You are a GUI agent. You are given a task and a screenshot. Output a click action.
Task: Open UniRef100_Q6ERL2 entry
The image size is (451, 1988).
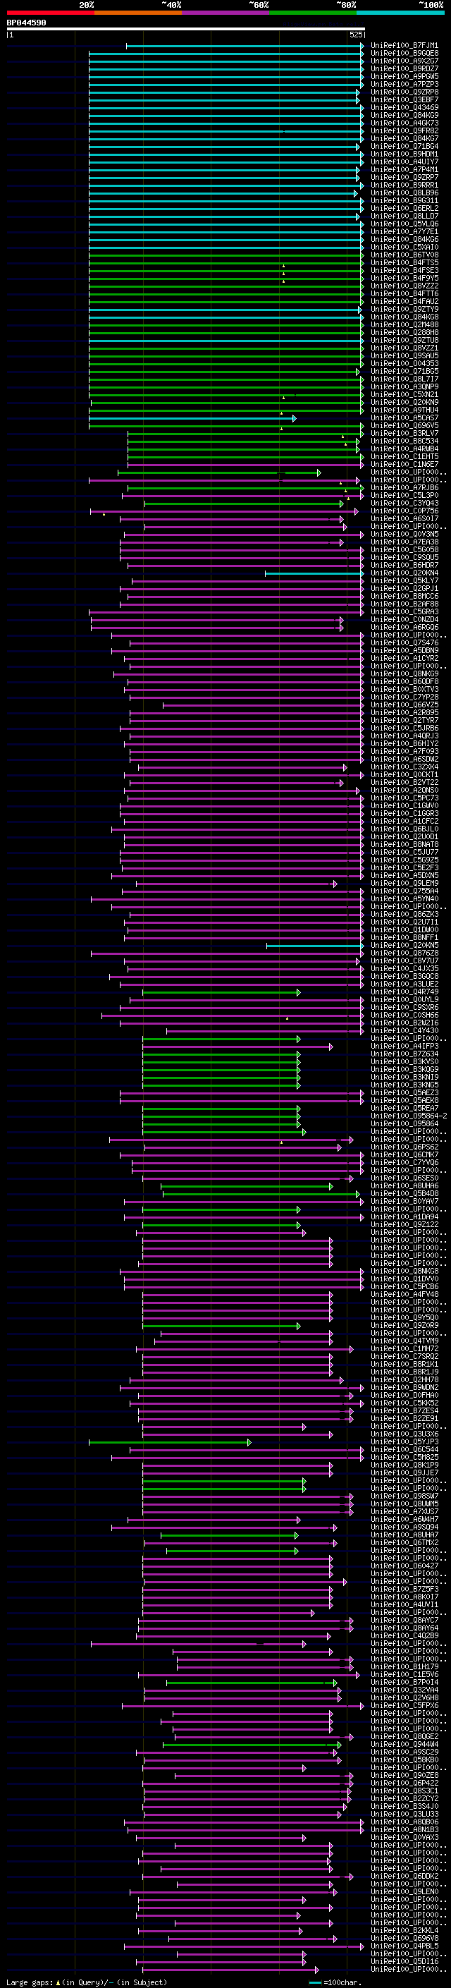pos(404,208)
